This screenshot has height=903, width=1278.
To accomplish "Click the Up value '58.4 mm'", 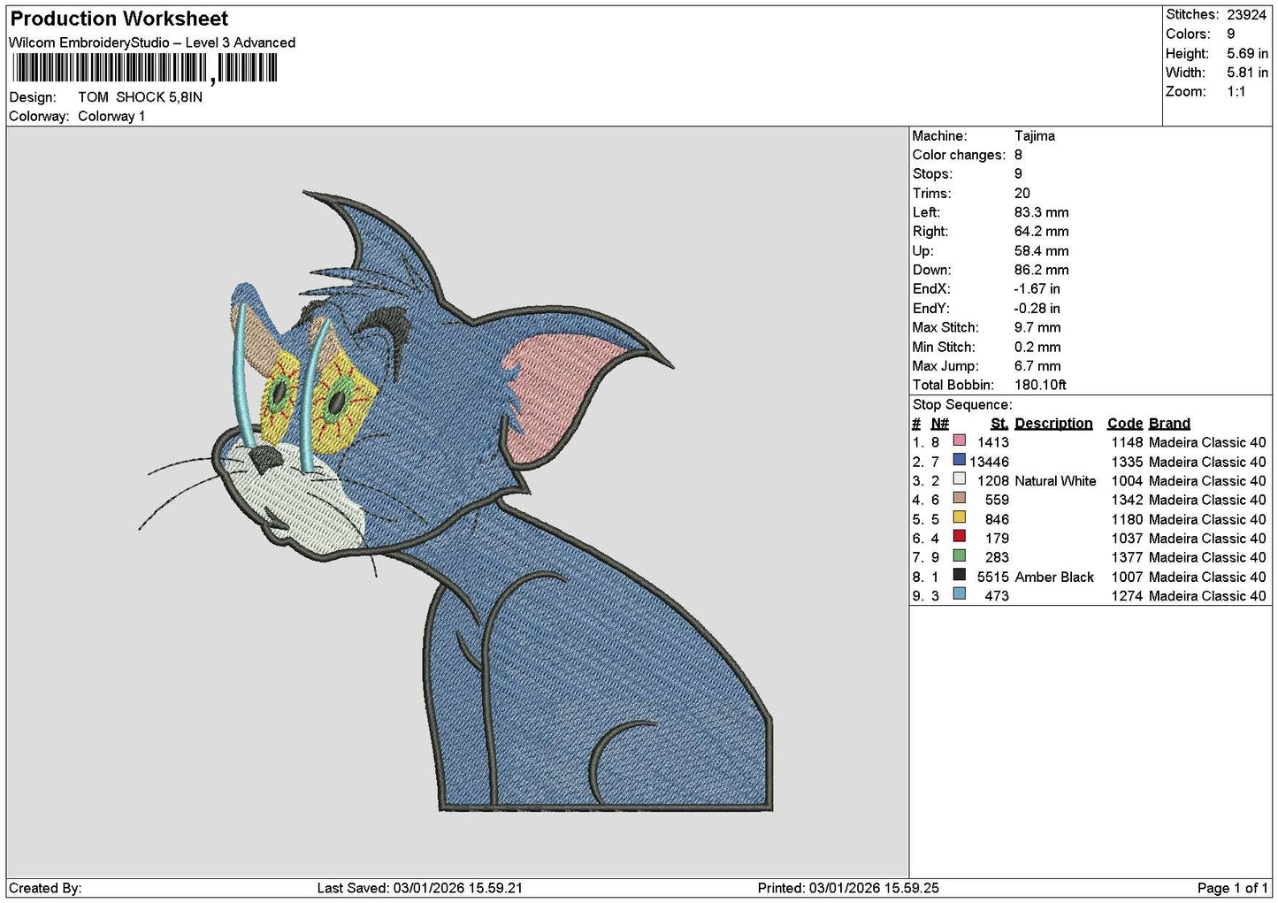I will coord(1042,251).
